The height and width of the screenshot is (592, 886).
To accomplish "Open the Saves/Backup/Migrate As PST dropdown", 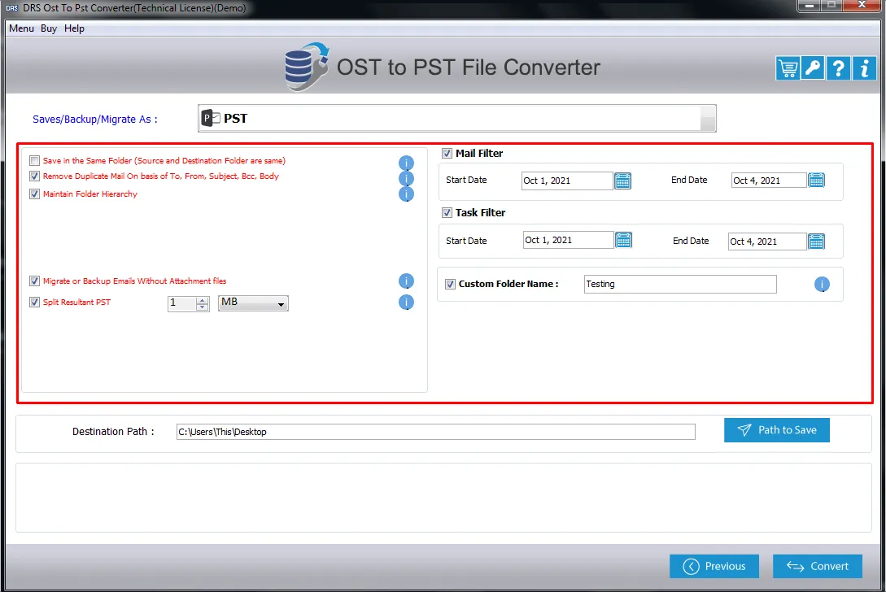I will click(457, 118).
